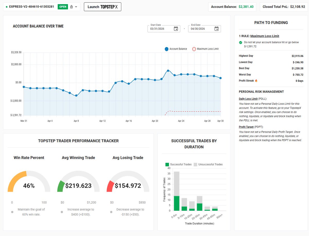Expand the account selector dropdown arrow
Screen dimensions: 309x236
click(76, 7)
